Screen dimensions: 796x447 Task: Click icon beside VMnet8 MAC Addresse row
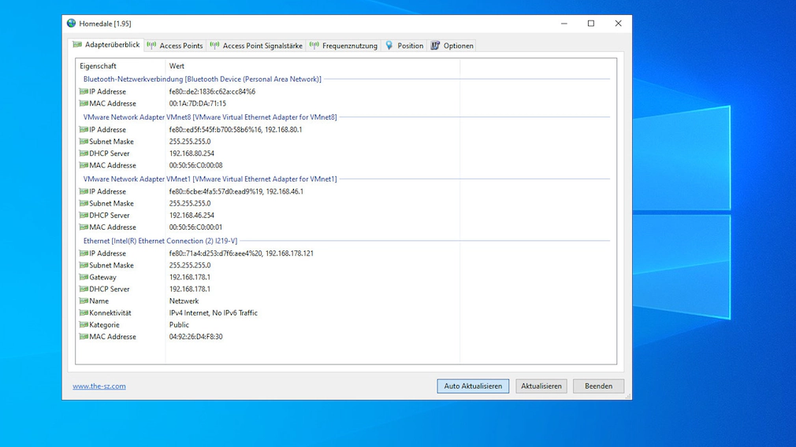[x=84, y=165]
